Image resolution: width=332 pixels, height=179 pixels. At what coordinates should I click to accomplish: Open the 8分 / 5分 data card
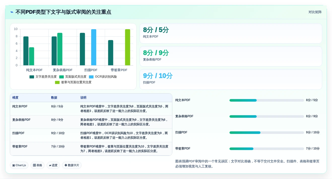231,34
